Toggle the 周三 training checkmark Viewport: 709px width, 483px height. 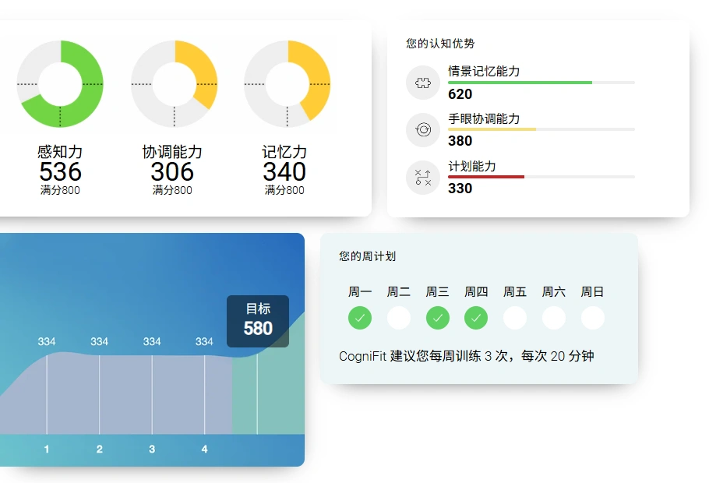[438, 318]
